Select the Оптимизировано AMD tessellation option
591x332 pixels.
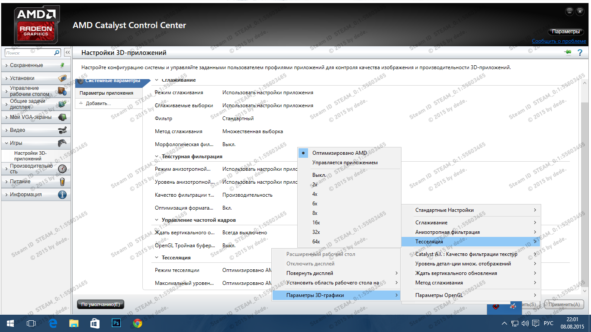(x=350, y=153)
